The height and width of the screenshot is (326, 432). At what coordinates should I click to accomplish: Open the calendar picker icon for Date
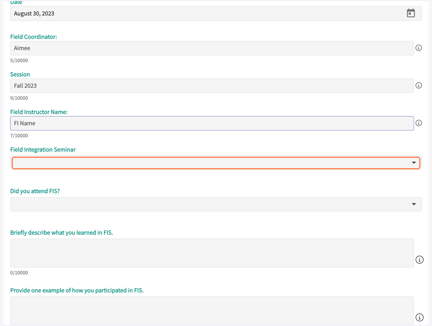411,13
